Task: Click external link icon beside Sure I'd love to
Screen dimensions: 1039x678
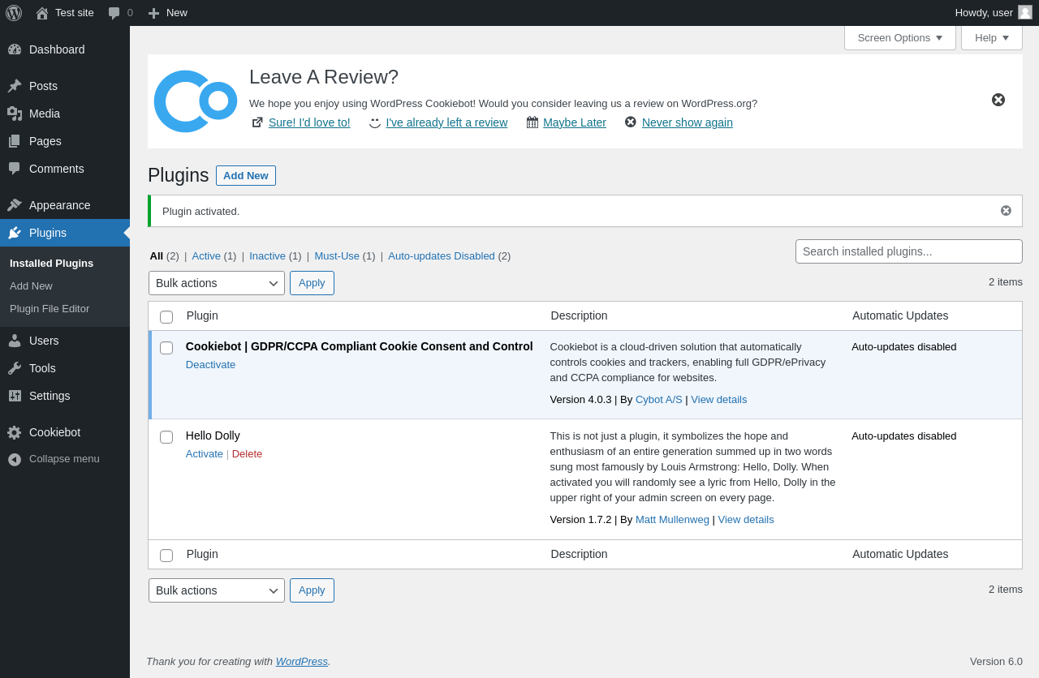Action: tap(257, 122)
